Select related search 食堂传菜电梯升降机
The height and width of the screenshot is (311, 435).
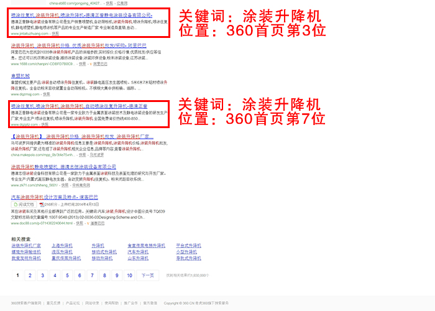[x=146, y=246]
